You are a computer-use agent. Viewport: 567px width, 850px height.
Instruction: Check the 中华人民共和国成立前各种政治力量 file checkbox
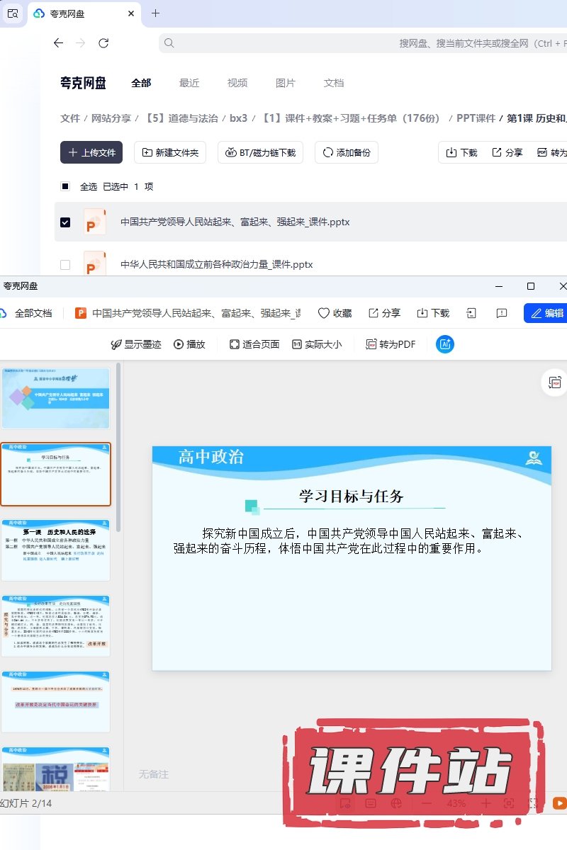pos(65,265)
